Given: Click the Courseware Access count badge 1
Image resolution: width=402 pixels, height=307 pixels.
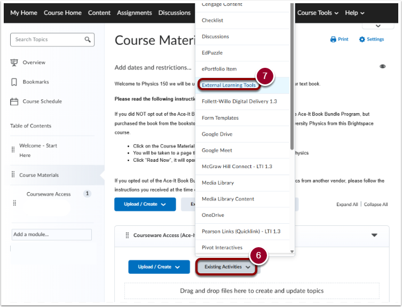Looking at the screenshot, I should (87, 194).
